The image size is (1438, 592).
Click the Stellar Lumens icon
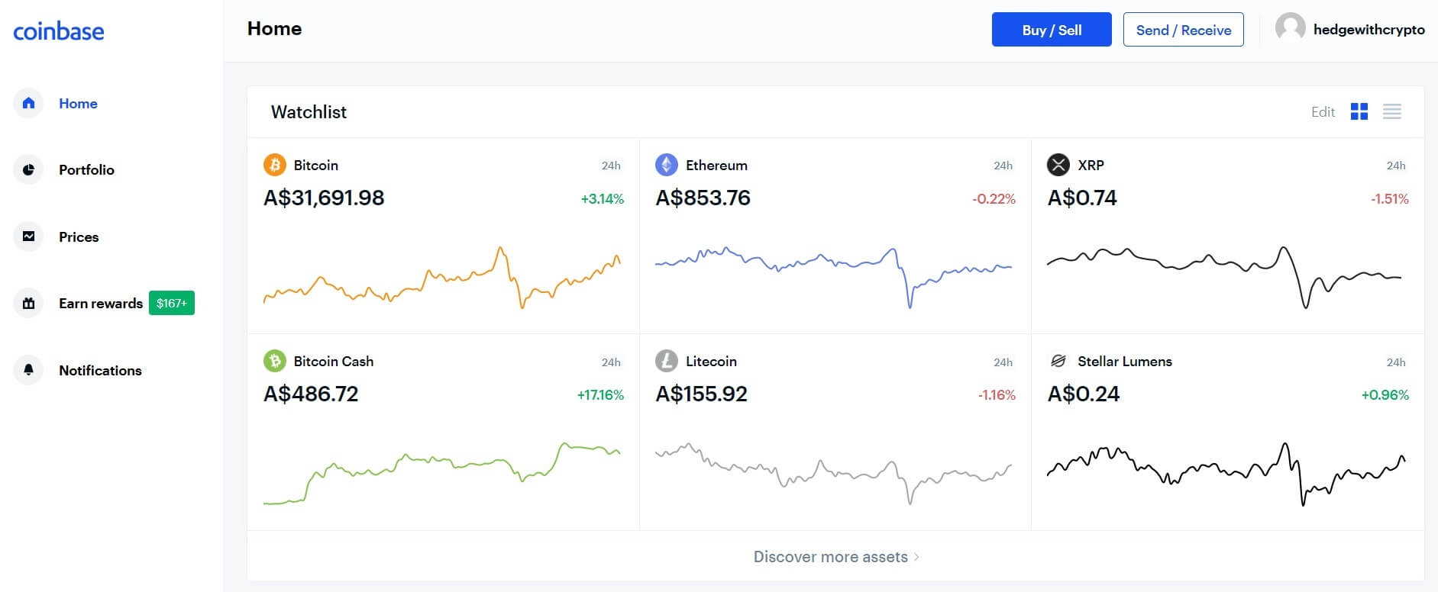pos(1058,361)
